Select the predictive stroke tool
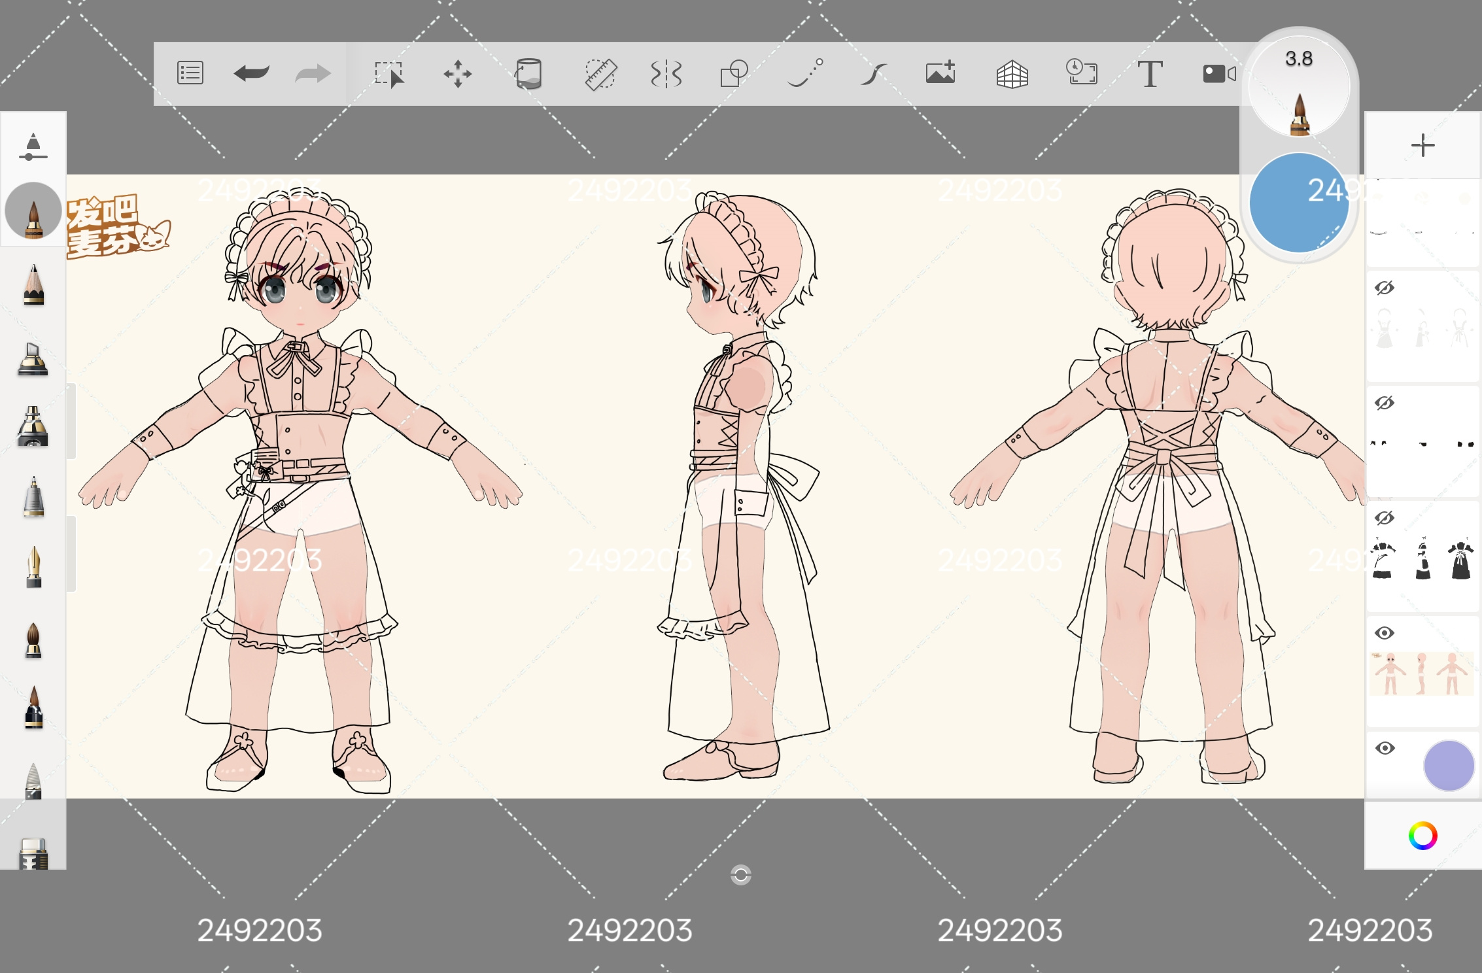The width and height of the screenshot is (1482, 973). pyautogui.click(x=873, y=74)
